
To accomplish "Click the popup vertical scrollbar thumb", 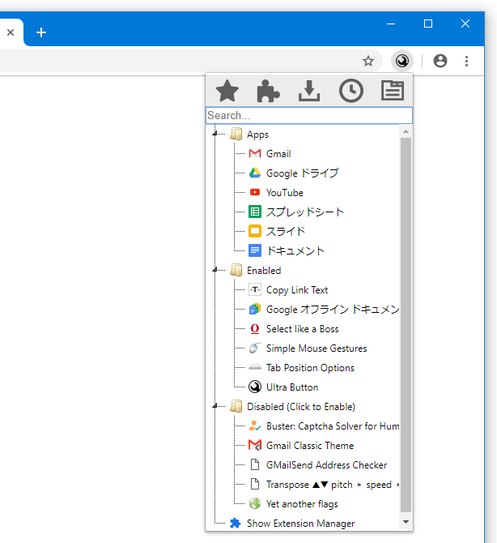I will [406, 324].
